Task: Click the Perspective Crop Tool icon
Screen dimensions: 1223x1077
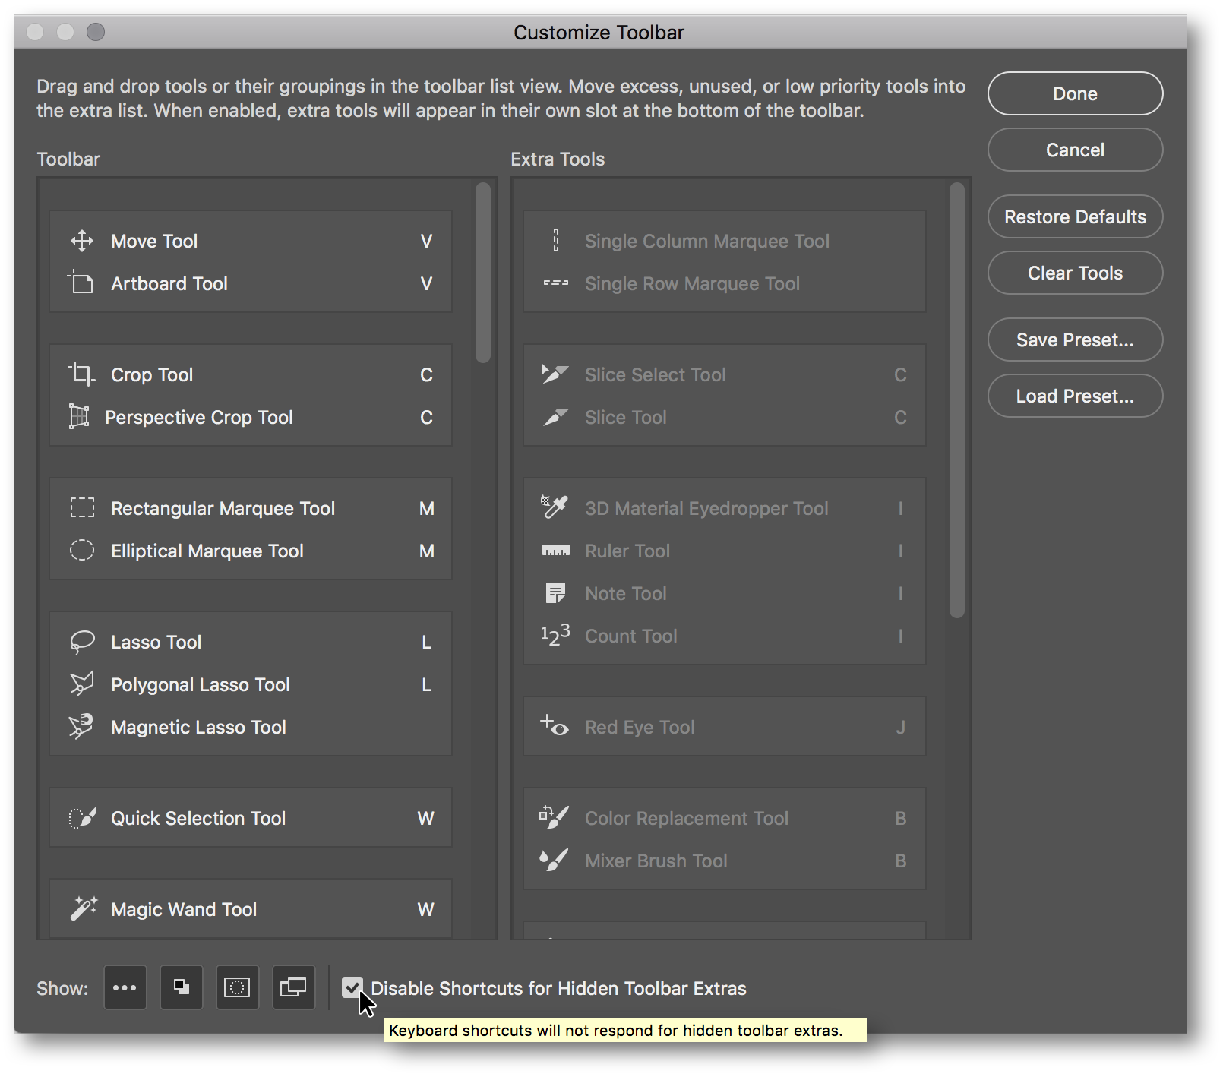Action: pyautogui.click(x=82, y=416)
